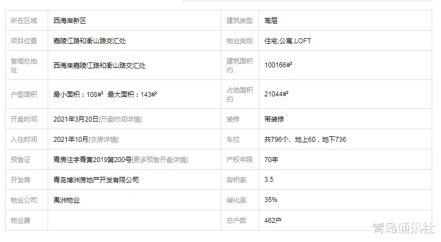
Task: Select the 2021年3月20日 opening date
Action: point(76,119)
